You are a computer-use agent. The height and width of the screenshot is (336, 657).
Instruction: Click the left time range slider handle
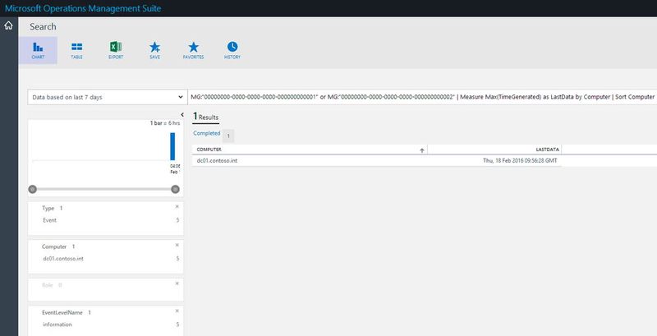click(33, 190)
